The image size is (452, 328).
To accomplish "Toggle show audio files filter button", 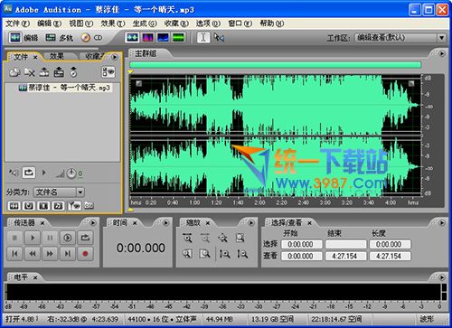I will click(x=14, y=206).
